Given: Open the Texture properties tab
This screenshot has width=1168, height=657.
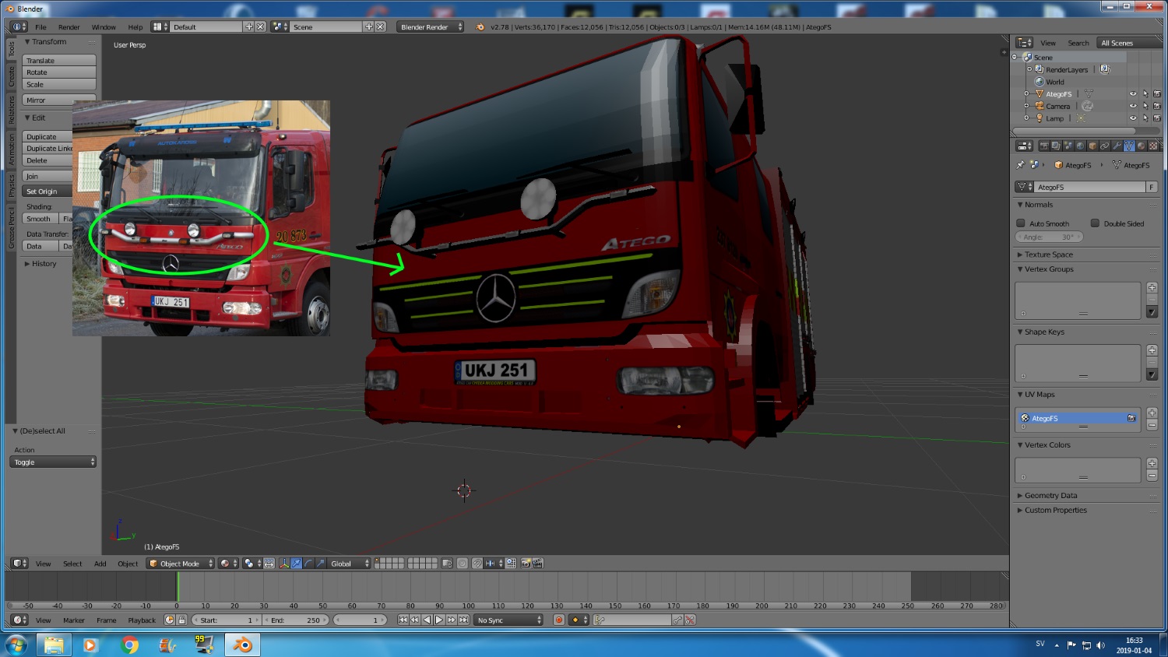Looking at the screenshot, I should pos(1153,146).
